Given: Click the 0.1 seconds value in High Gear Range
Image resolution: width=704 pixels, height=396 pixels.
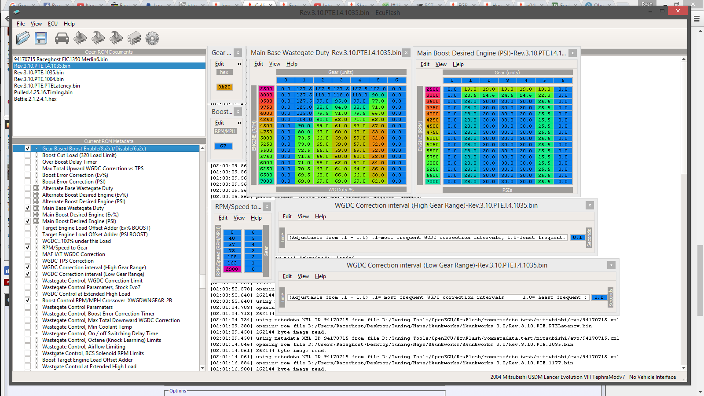Looking at the screenshot, I should (x=577, y=238).
